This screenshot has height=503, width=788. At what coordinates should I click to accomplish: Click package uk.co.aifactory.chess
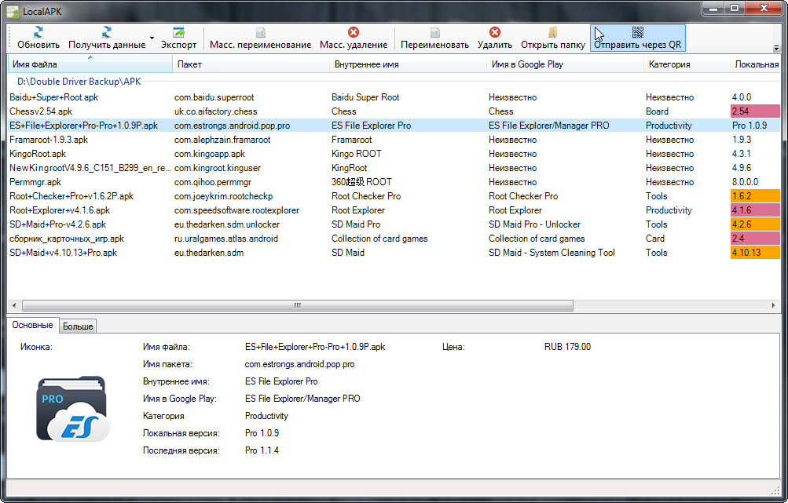[215, 111]
